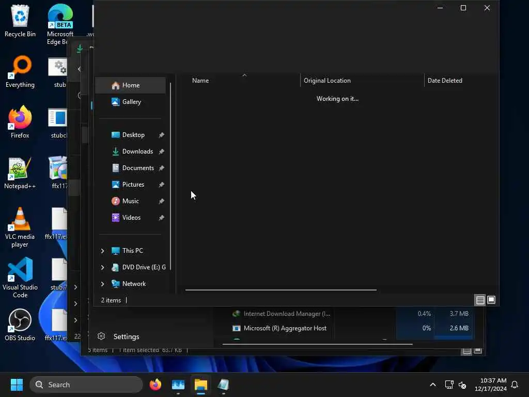Click Task Manager's horizontal scrollbar
Image resolution: width=529 pixels, height=397 pixels.
(318, 344)
